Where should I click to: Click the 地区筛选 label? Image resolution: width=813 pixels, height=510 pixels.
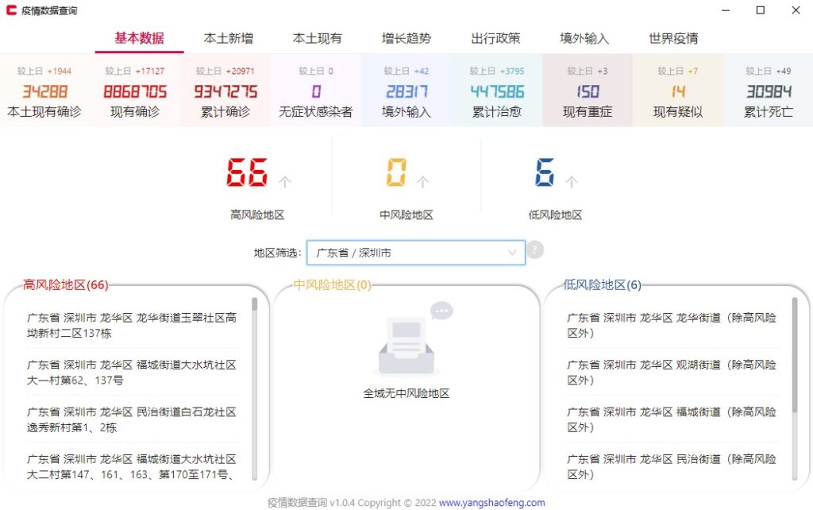pos(277,253)
